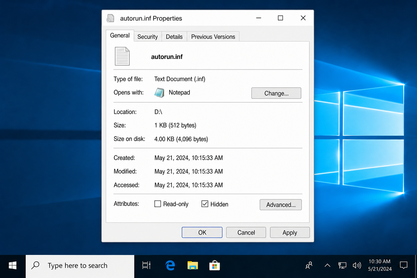Select the General tab

[x=120, y=36]
